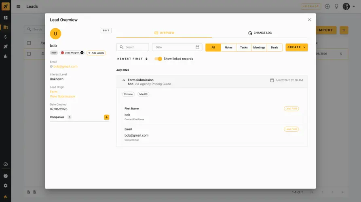Check the select-all checkbox in Leads table

tap(29, 43)
